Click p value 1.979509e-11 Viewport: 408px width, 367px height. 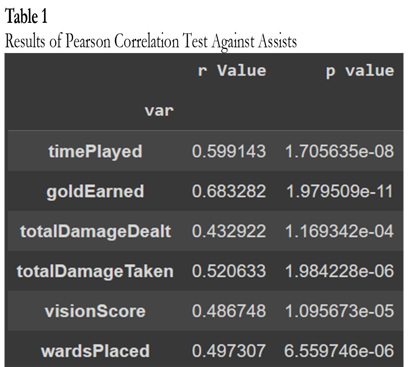[x=339, y=191]
